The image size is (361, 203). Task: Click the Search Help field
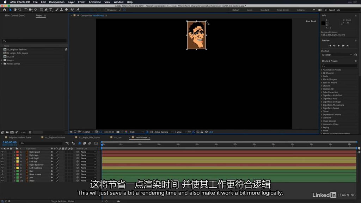(x=341, y=10)
